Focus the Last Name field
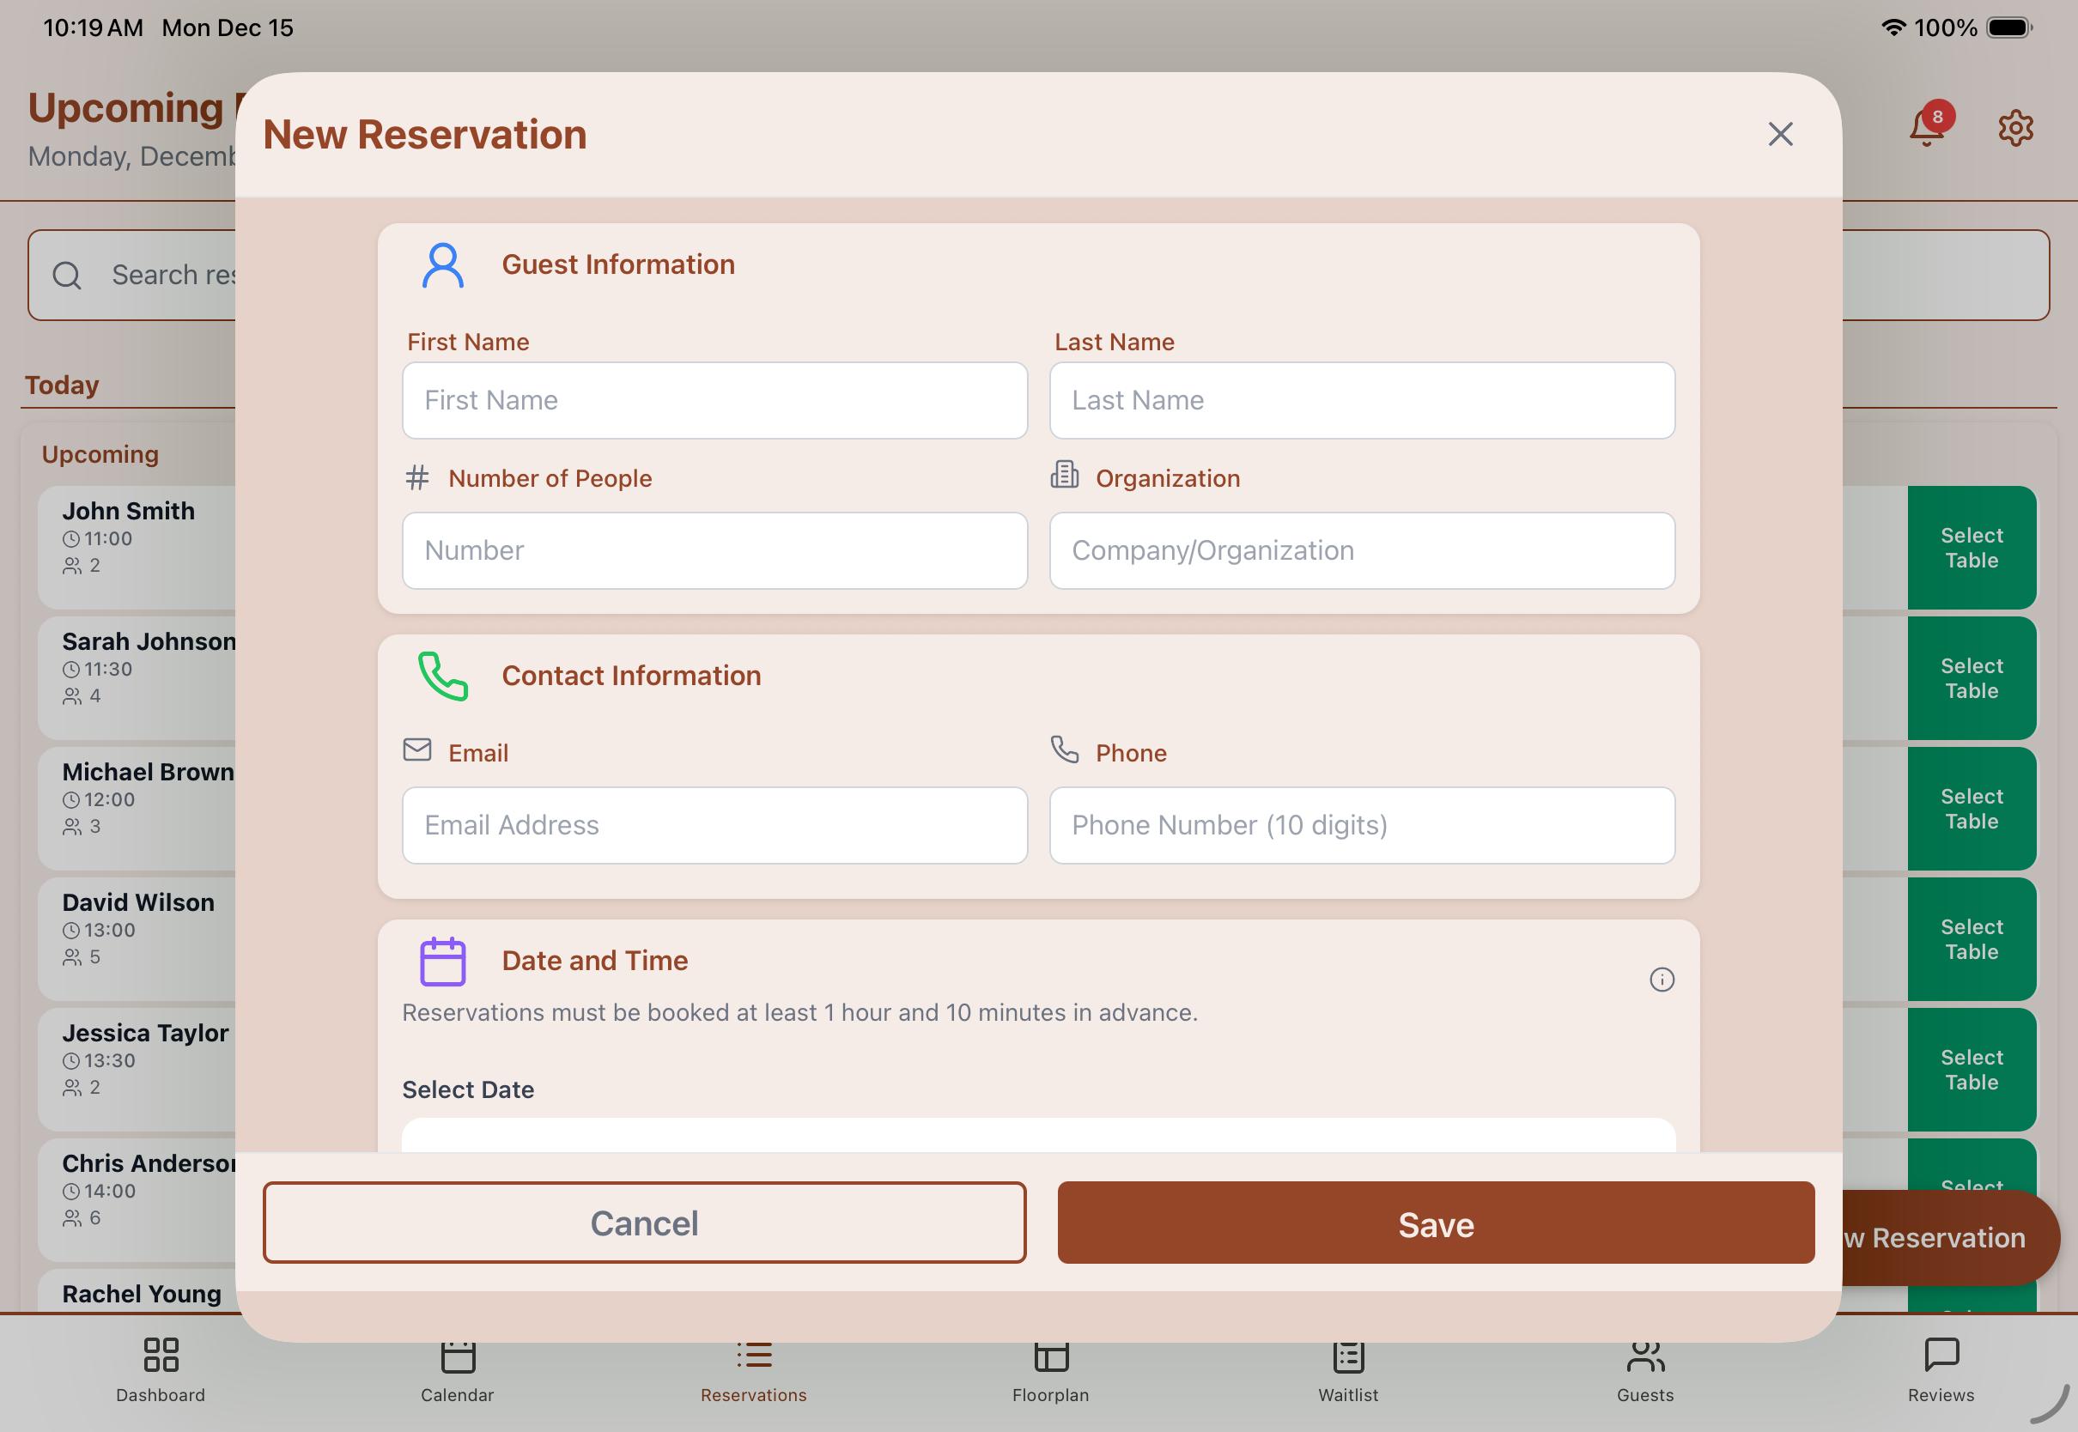 coord(1361,400)
